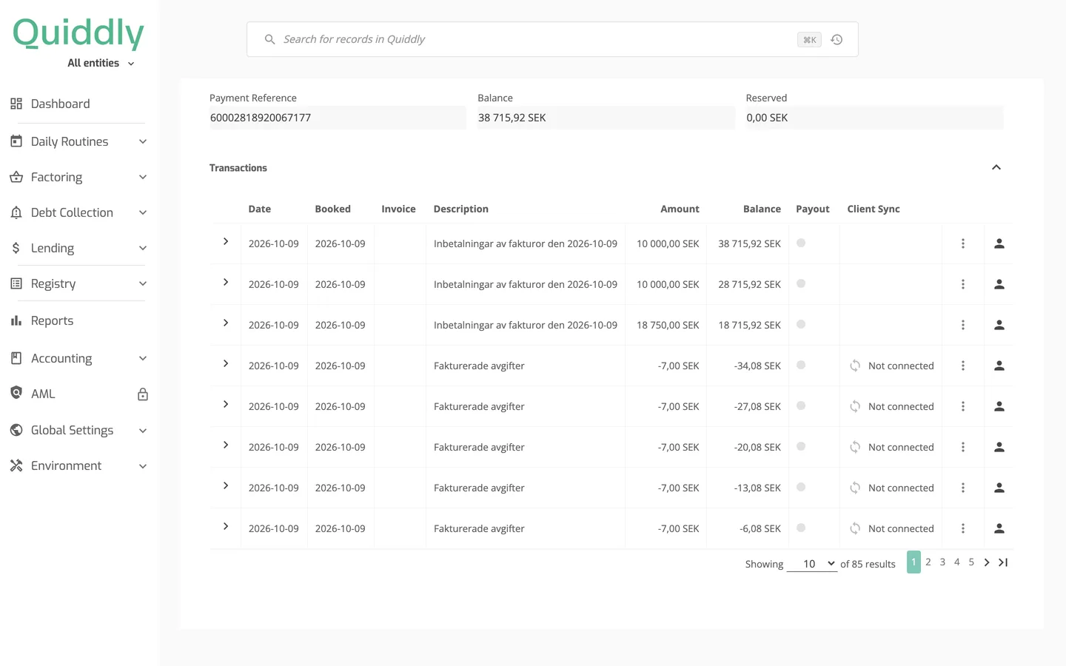Click the Accounting book icon
This screenshot has width=1066, height=666.
(x=16, y=358)
